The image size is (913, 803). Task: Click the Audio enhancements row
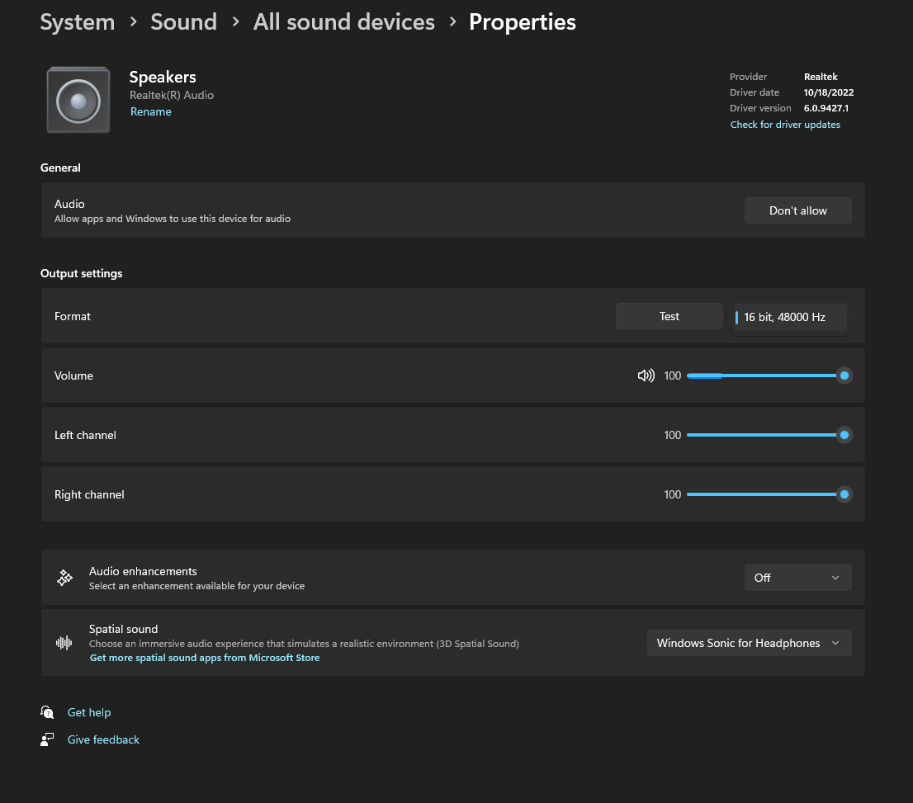pyautogui.click(x=452, y=578)
